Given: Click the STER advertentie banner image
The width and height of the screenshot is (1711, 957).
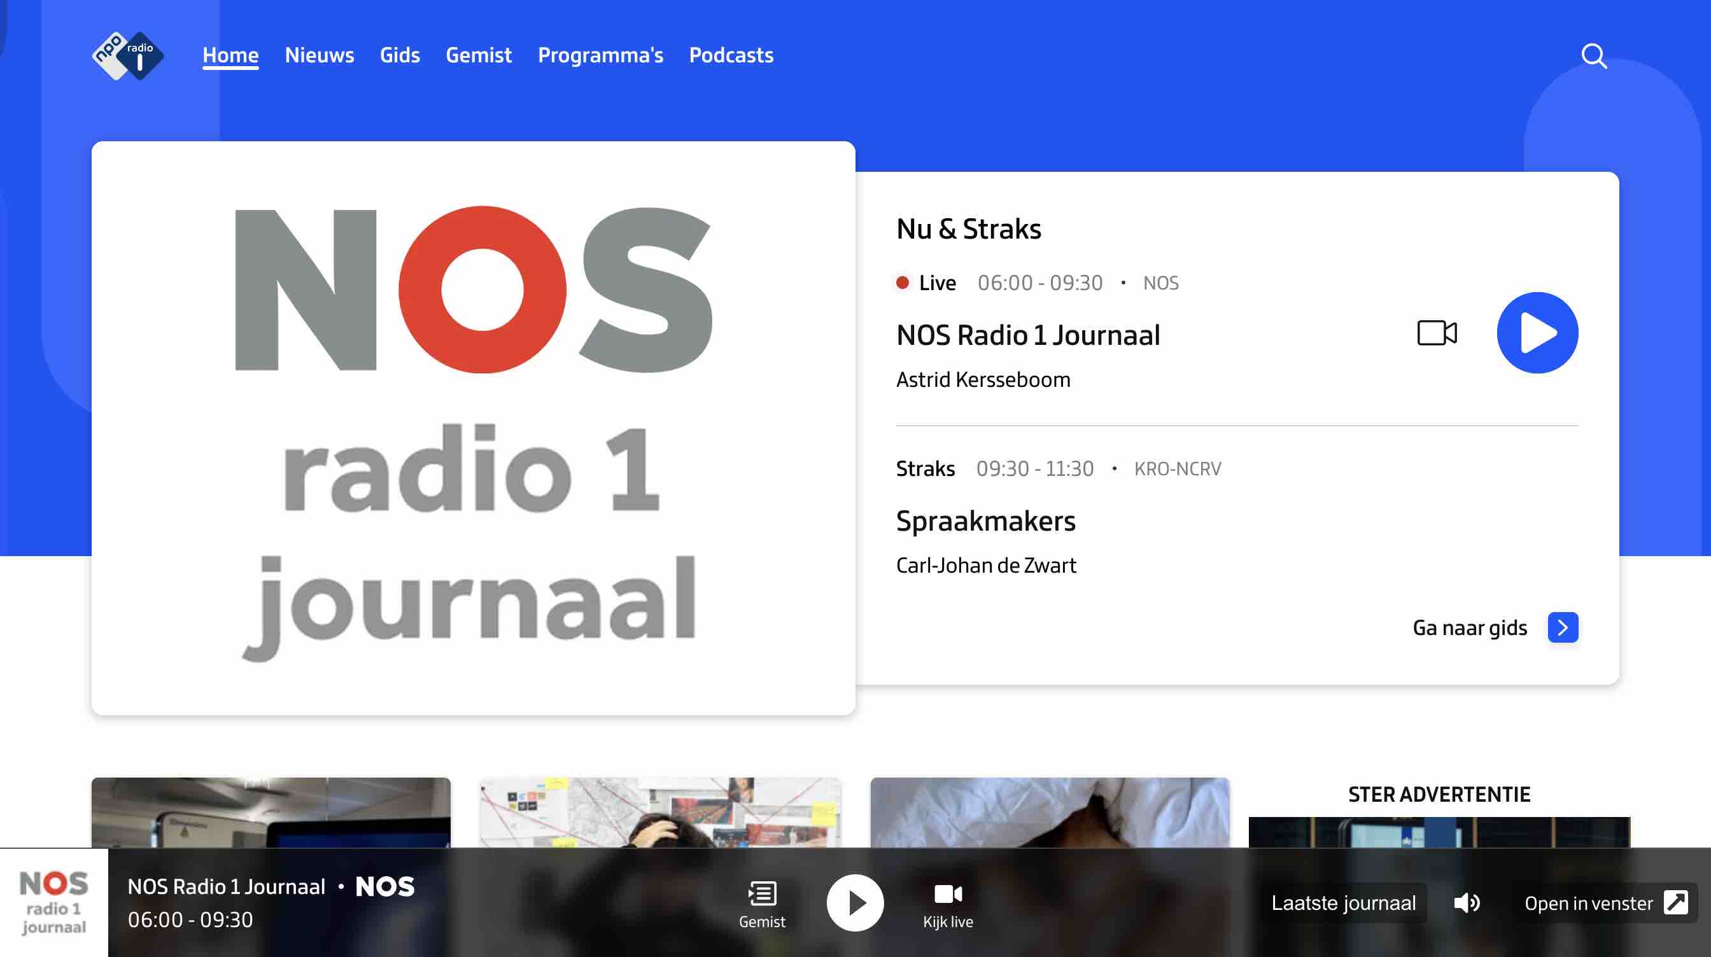Looking at the screenshot, I should tap(1439, 832).
